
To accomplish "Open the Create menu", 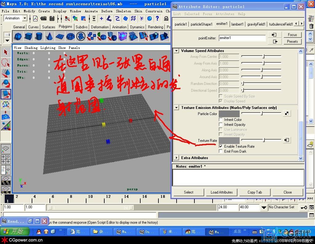I will click(x=44, y=11).
